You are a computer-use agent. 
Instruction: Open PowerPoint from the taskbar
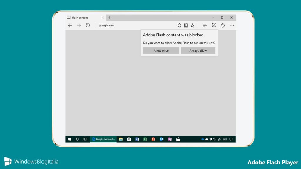(153, 139)
